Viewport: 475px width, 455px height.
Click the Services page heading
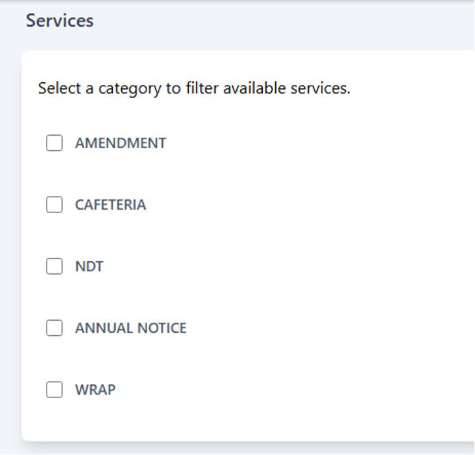point(60,21)
